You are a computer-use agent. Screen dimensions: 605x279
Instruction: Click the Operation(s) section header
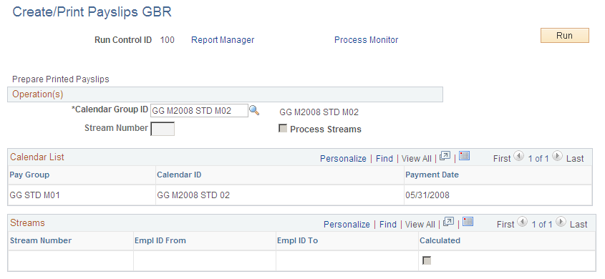pos(225,94)
